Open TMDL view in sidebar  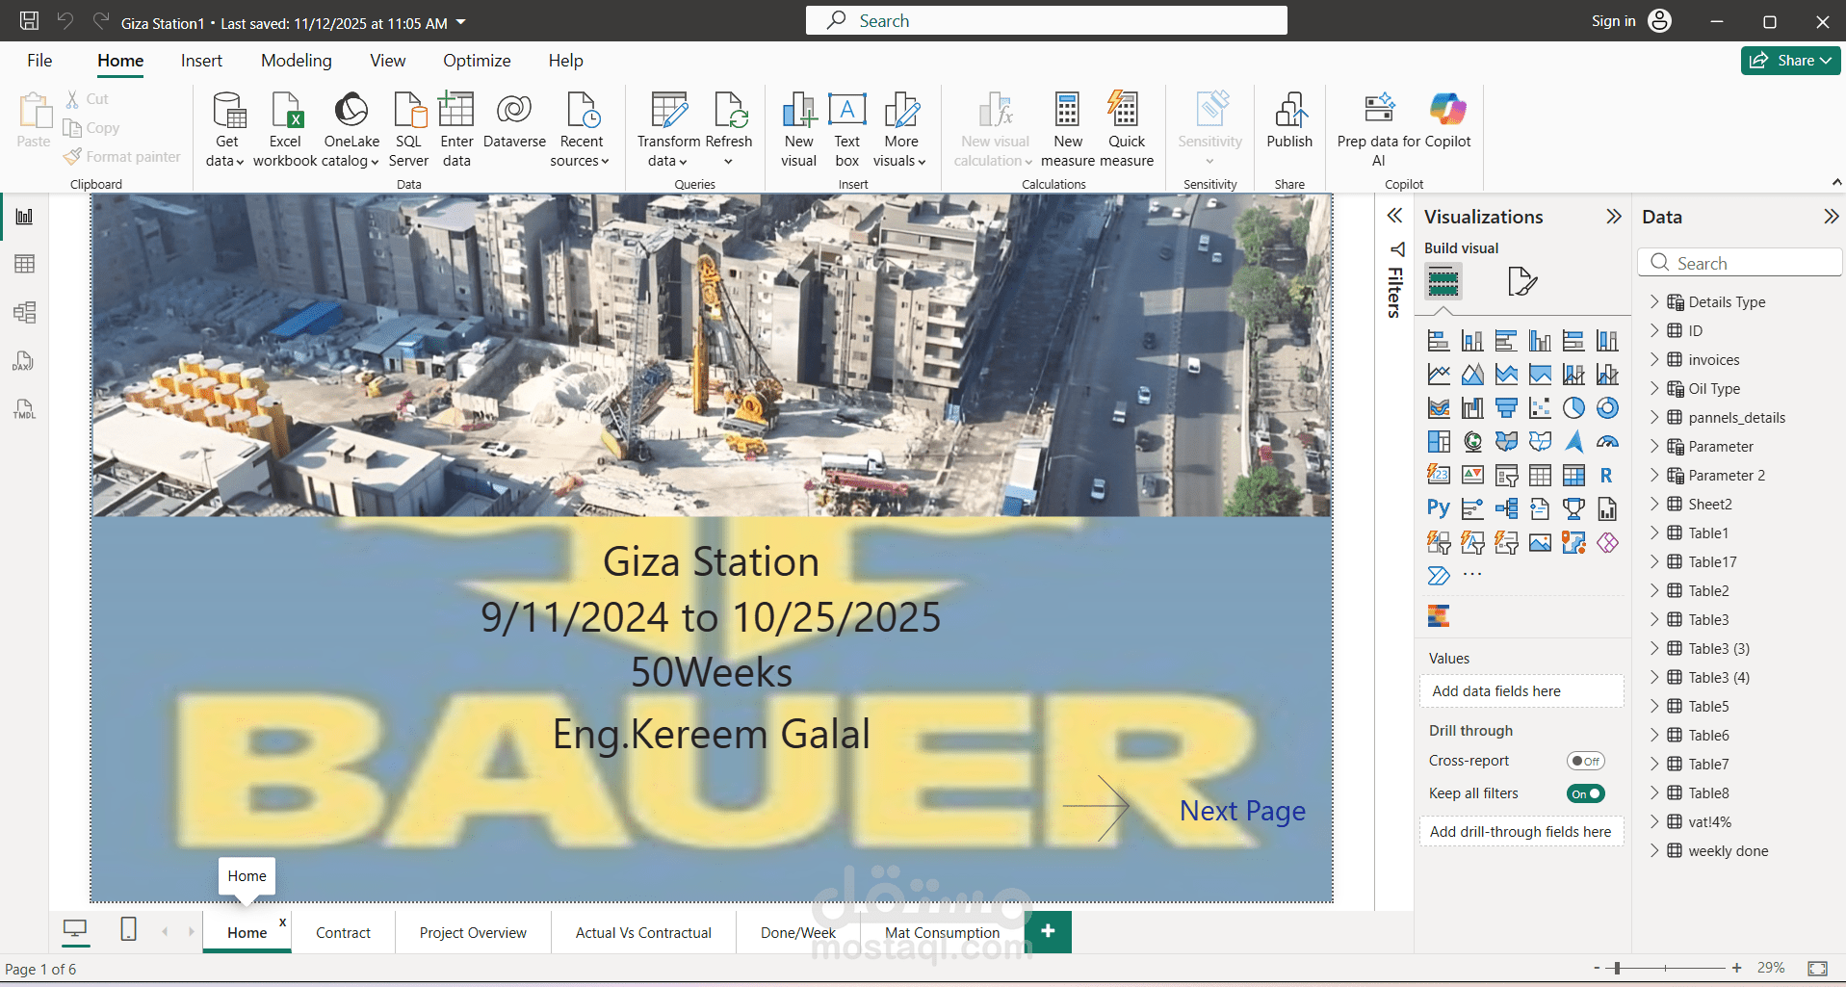tap(25, 409)
